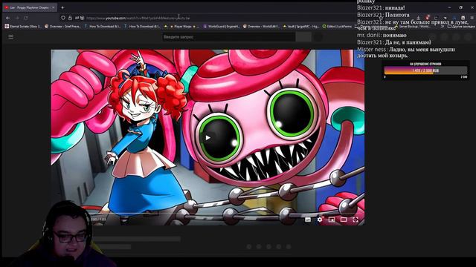Image resolution: width=476 pixels, height=267 pixels.
Task: Click the video title placeholder below player
Action: tap(137, 239)
